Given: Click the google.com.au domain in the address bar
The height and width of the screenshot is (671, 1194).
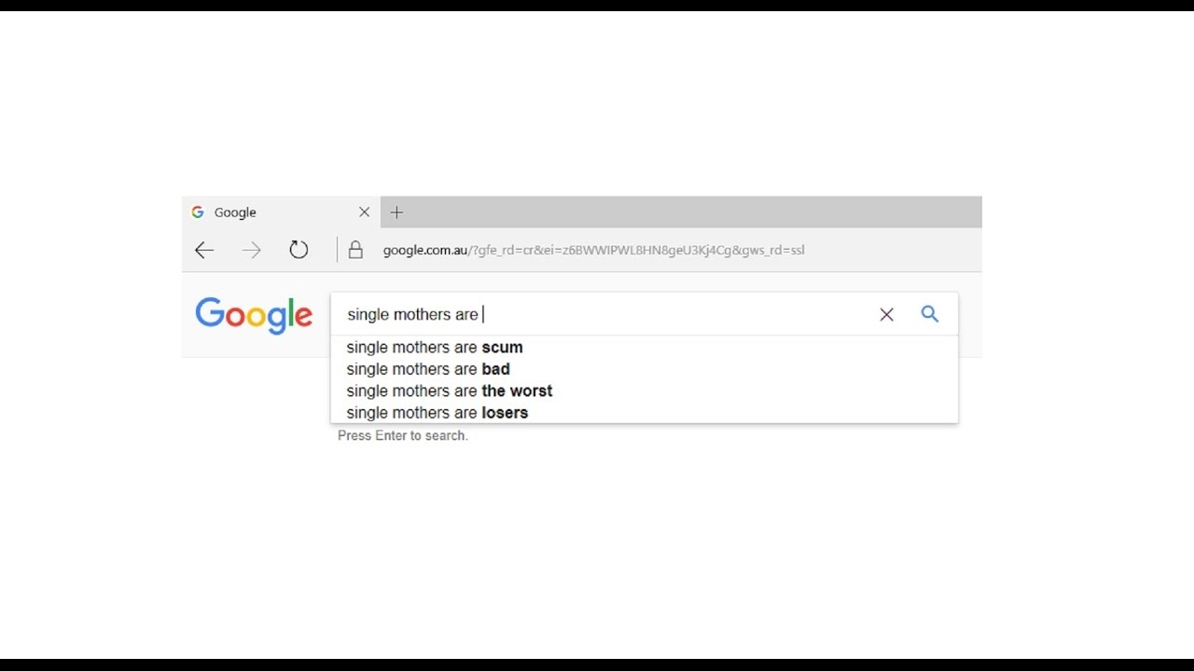Looking at the screenshot, I should (x=424, y=250).
